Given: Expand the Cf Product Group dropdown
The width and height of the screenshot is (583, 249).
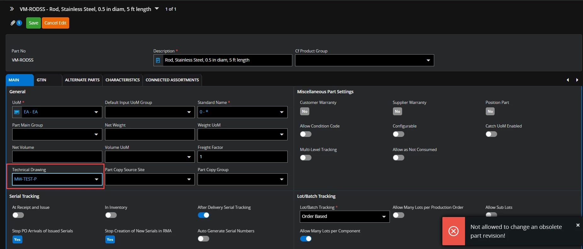Looking at the screenshot, I should [428, 60].
